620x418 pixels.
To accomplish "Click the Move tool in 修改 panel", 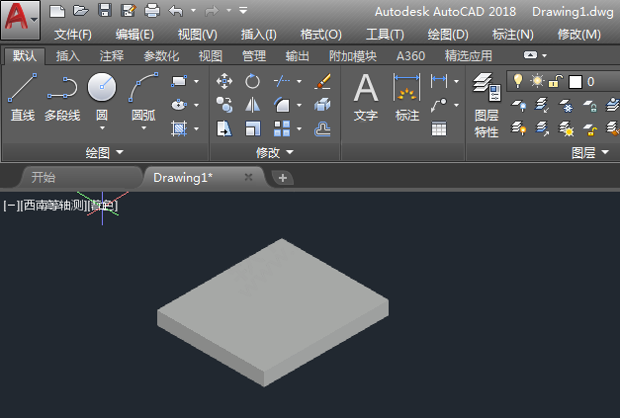I will pyautogui.click(x=224, y=81).
